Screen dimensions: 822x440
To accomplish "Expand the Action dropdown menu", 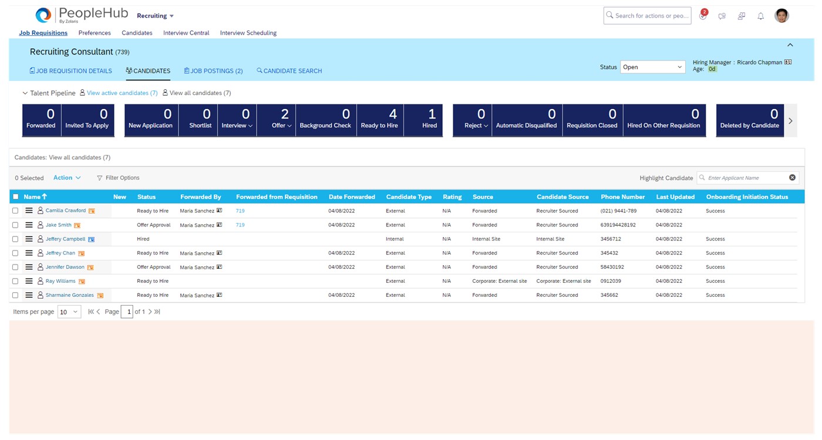I will coord(67,178).
